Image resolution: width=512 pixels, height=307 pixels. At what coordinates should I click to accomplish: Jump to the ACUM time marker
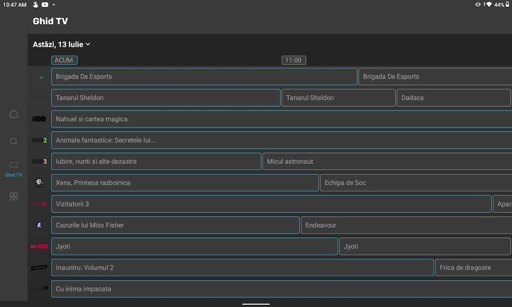(x=64, y=60)
